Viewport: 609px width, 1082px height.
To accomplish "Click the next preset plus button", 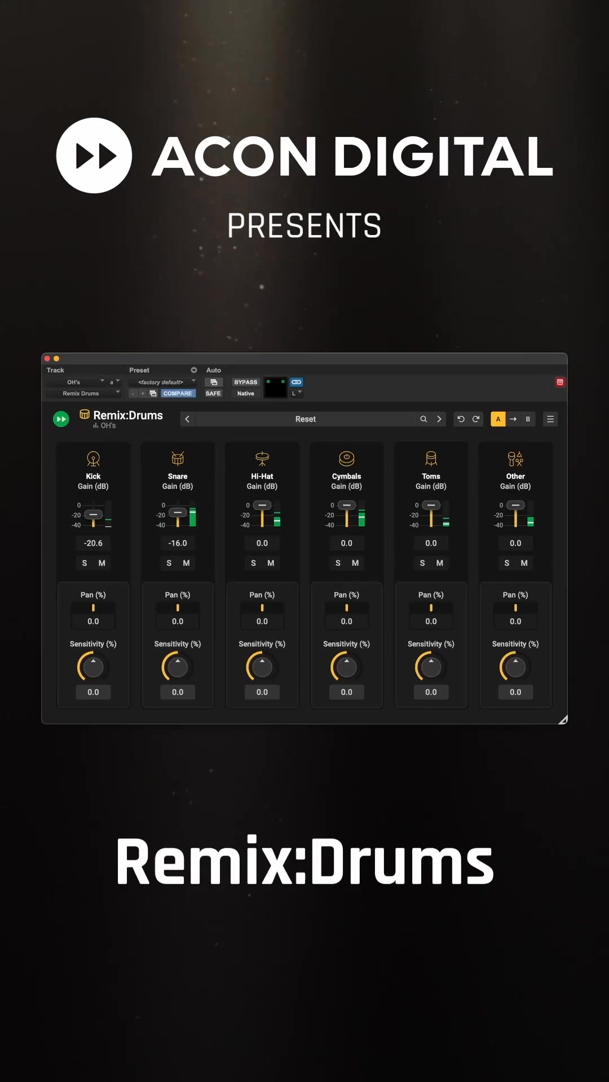I will click(143, 393).
